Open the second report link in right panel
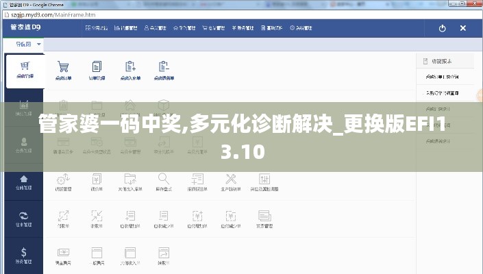This screenshot has width=483, height=274. [x=442, y=92]
